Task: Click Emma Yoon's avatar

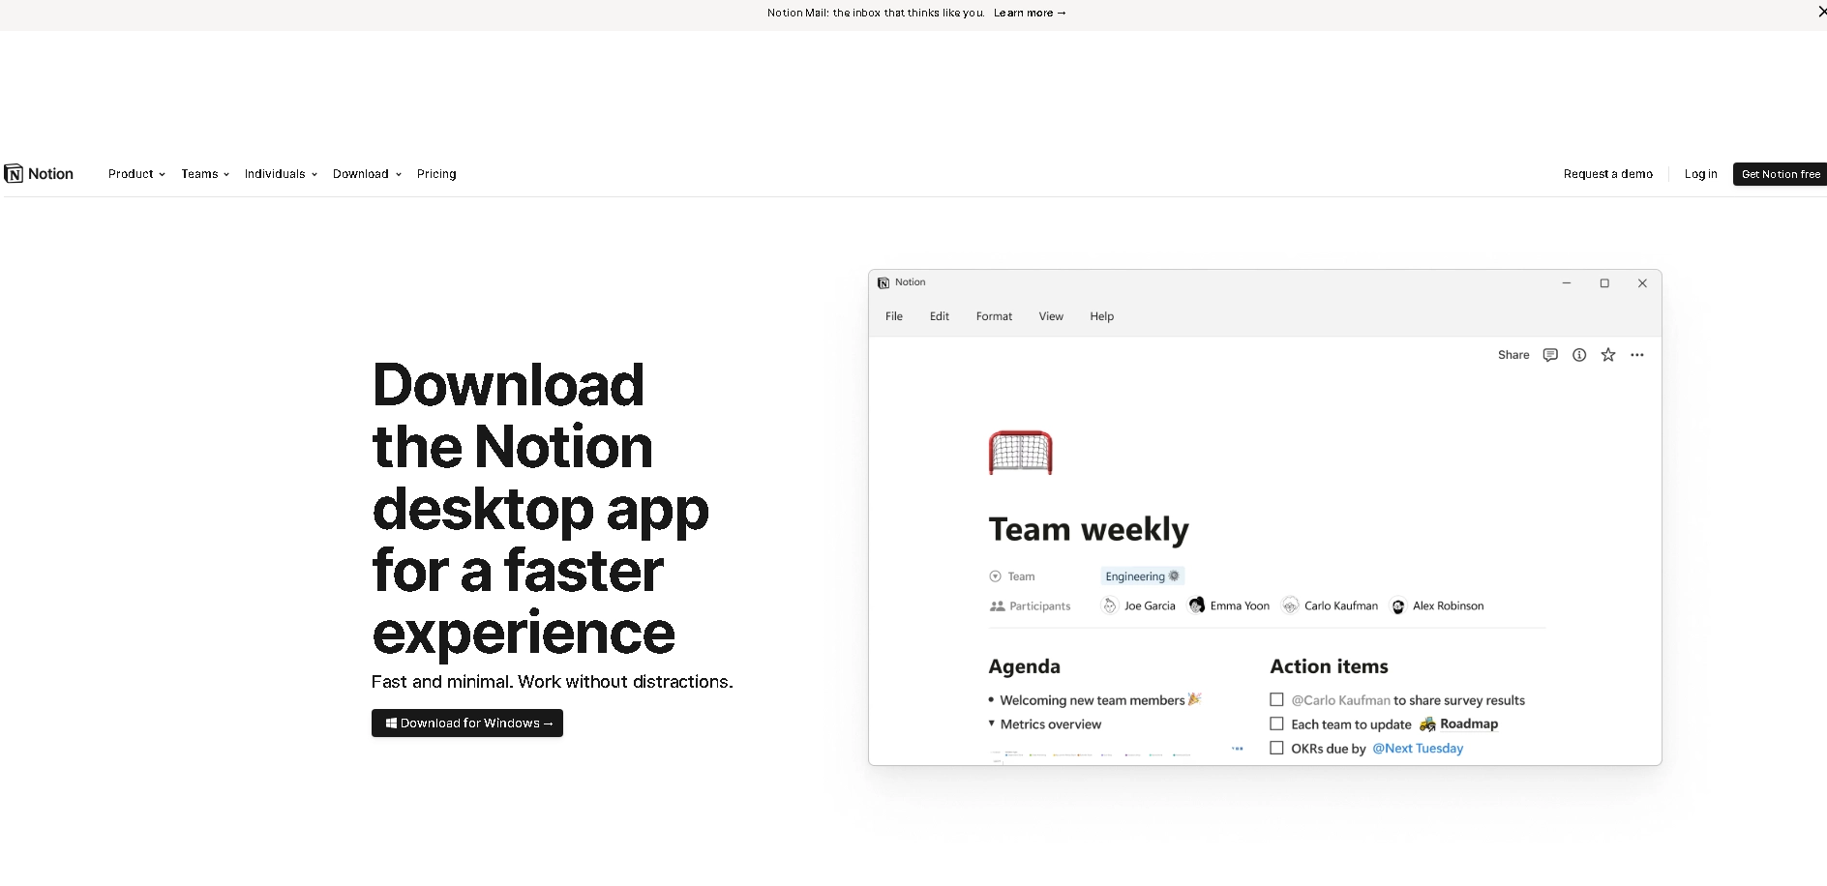Action: coord(1197,605)
